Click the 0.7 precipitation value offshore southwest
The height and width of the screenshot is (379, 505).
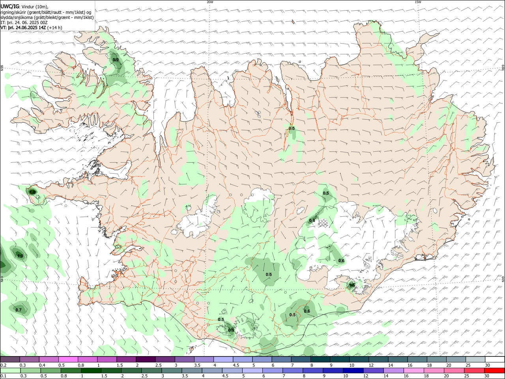click(x=19, y=310)
